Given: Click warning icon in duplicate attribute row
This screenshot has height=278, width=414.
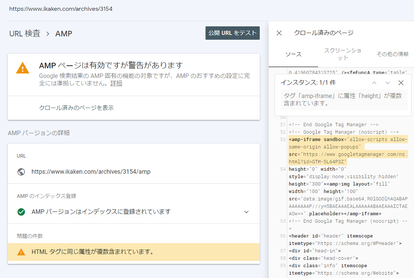Looking at the screenshot, I should tap(21, 252).
